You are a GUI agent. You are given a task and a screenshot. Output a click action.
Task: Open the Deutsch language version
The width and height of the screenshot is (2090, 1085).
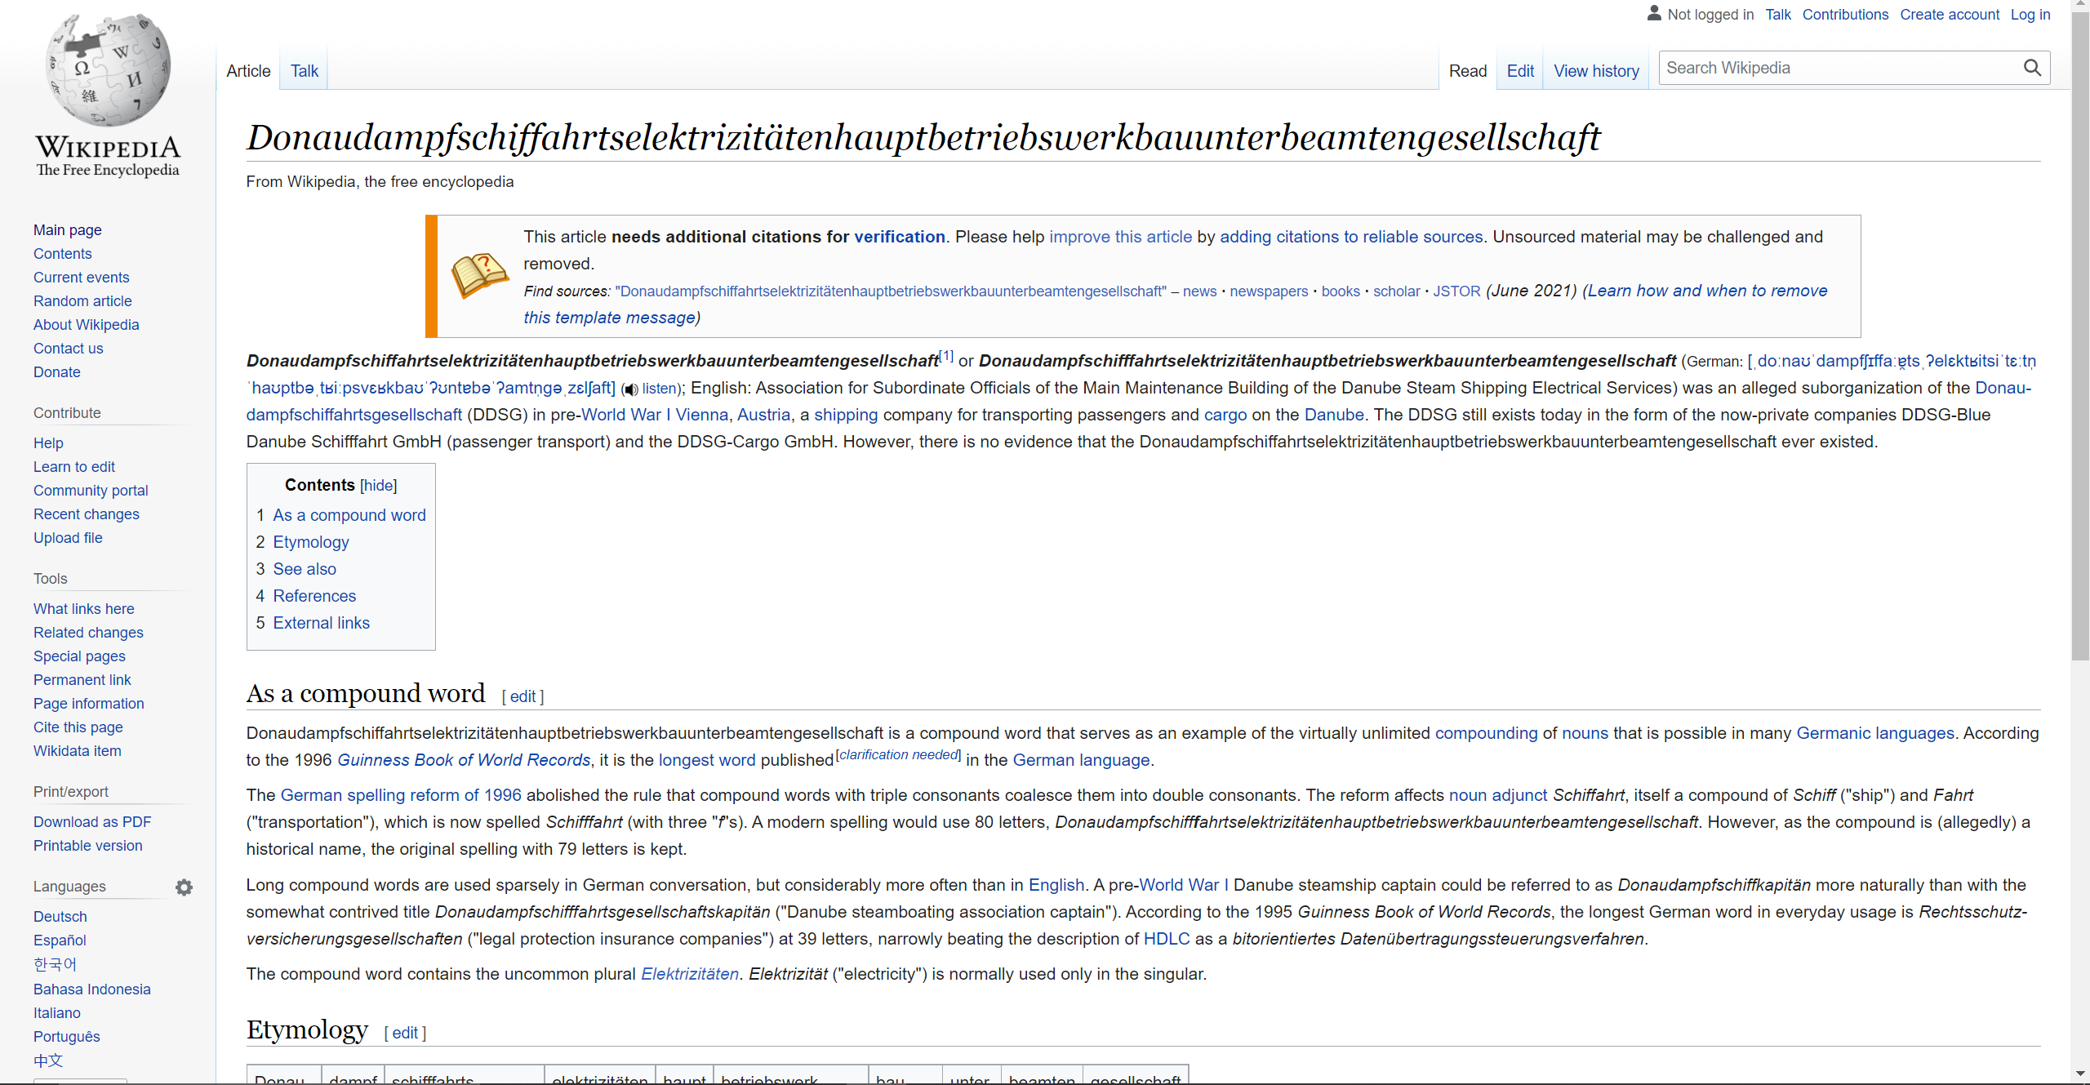click(x=60, y=917)
